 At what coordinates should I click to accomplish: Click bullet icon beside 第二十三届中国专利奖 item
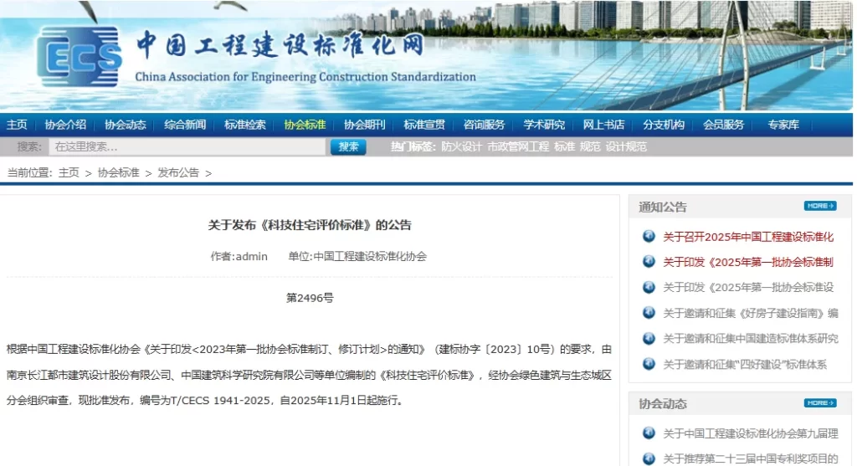649,458
